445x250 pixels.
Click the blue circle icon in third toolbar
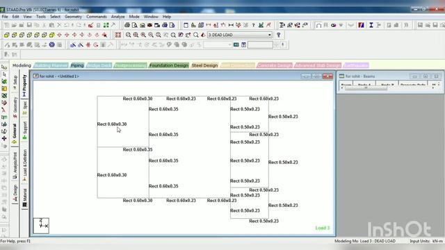(x=51, y=44)
